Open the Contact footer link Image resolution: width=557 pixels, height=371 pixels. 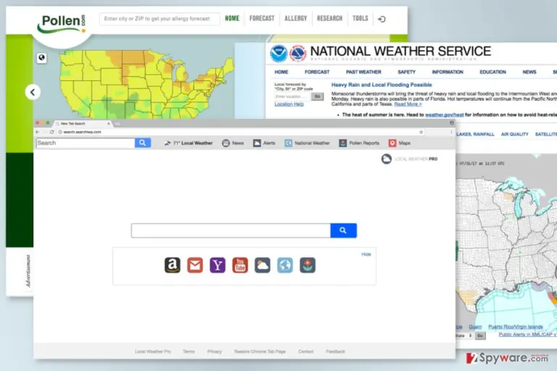306,351
